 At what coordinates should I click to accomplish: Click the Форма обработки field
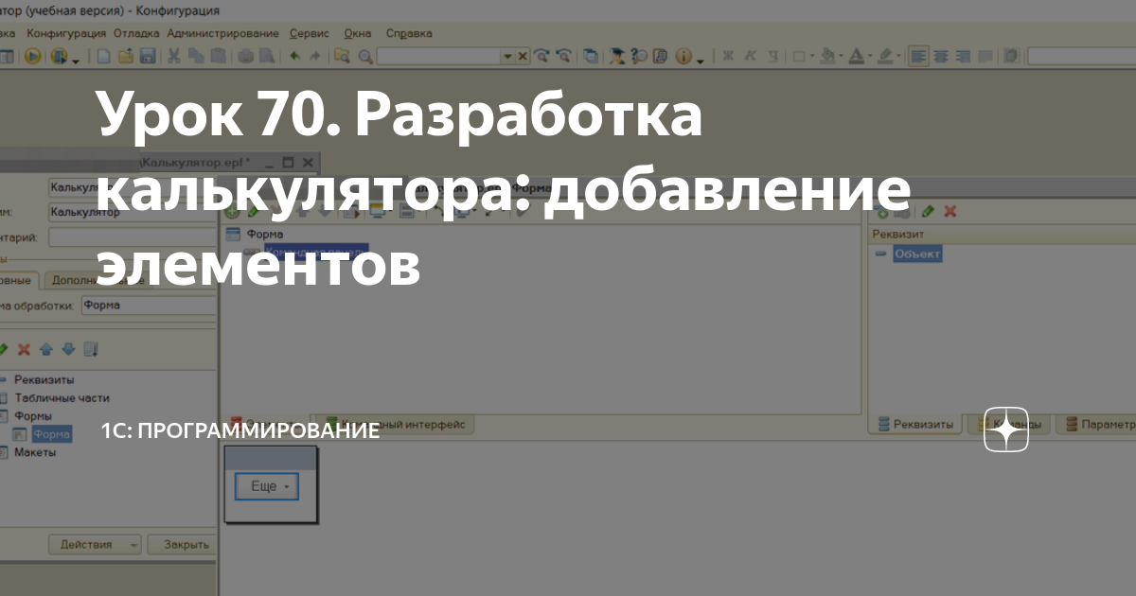click(148, 306)
